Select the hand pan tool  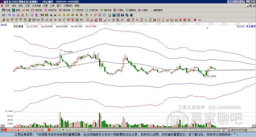coord(87,15)
